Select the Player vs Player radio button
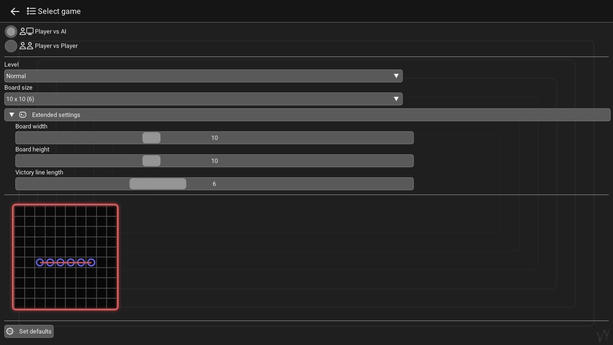Screen dimensions: 613x345 coord(11,46)
